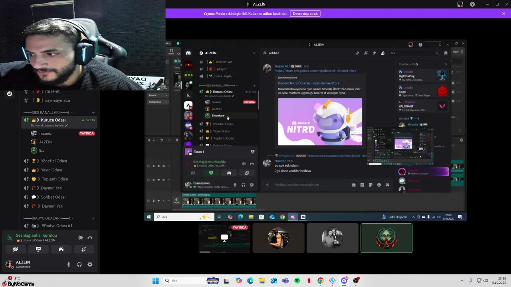Image resolution: width=511 pixels, height=287 pixels.
Task: Open File Explorer from the taskbar
Action: click(262, 281)
